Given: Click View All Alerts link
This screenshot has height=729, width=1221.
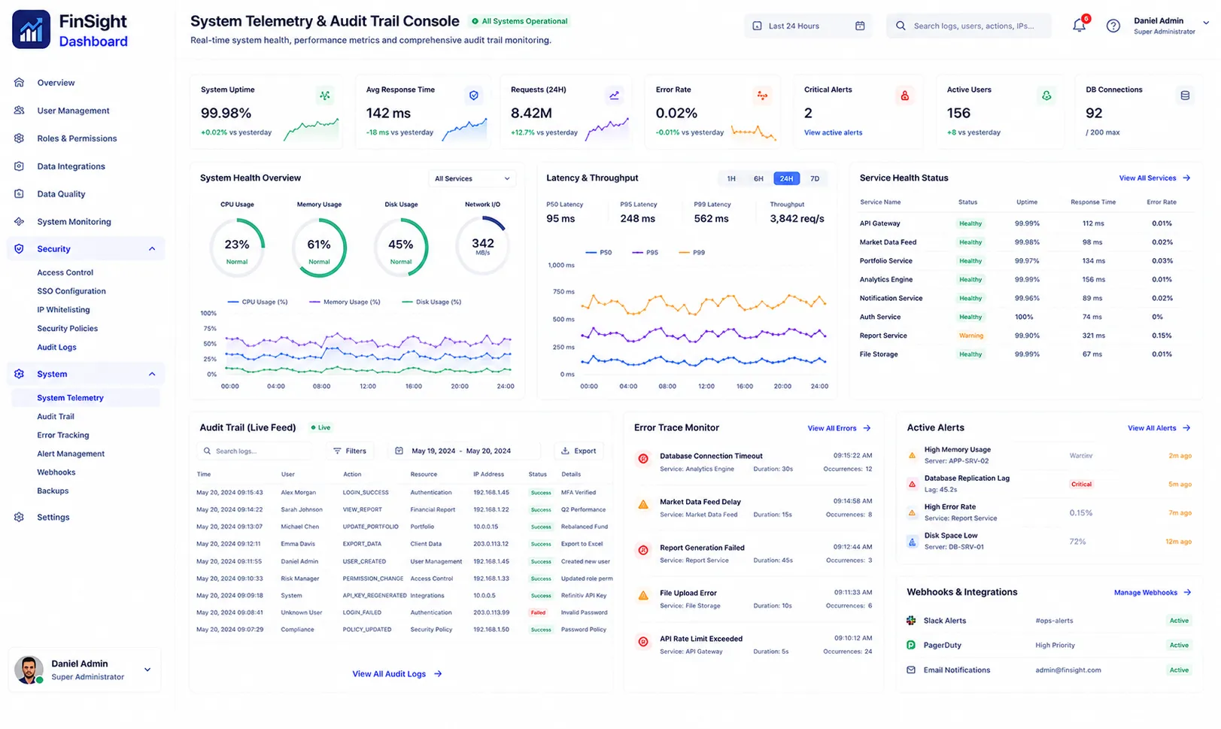Looking at the screenshot, I should click(1159, 429).
